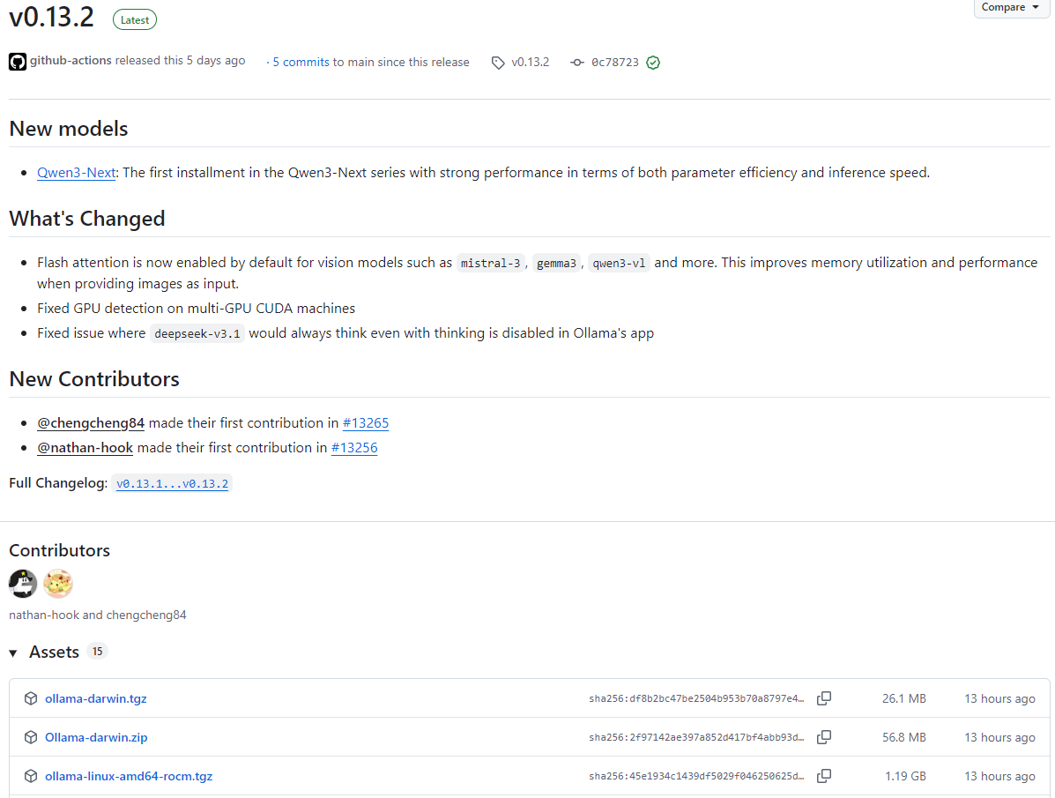Download Ollama-darwin.zip
This screenshot has width=1055, height=798.
click(96, 737)
